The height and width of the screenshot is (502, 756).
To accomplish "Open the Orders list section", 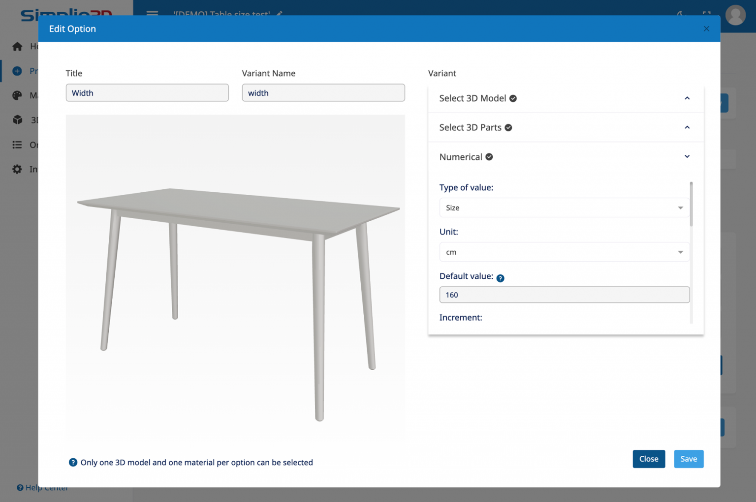I will [17, 145].
